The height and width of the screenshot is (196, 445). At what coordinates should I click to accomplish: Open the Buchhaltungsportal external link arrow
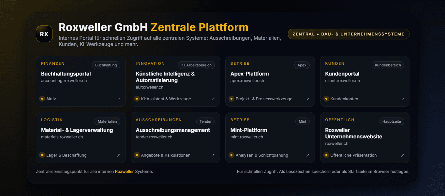pos(119,99)
